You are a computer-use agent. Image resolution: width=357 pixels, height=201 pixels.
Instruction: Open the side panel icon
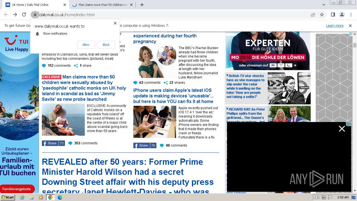tap(333, 15)
